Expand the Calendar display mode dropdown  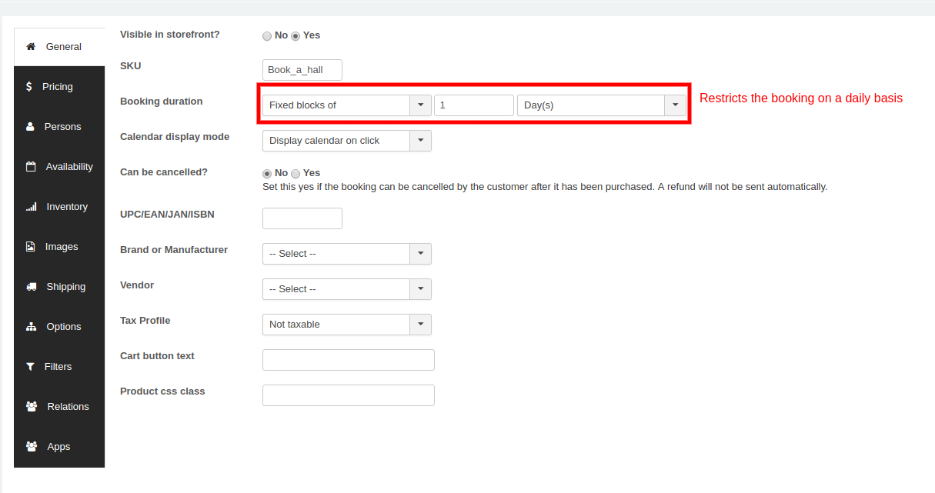pos(346,141)
